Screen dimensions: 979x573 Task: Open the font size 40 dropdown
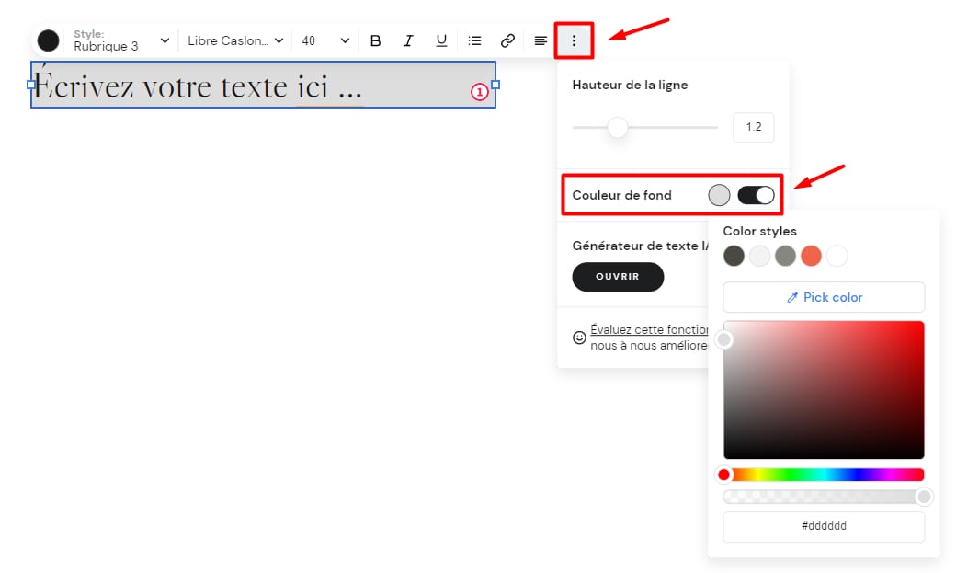[x=325, y=40]
